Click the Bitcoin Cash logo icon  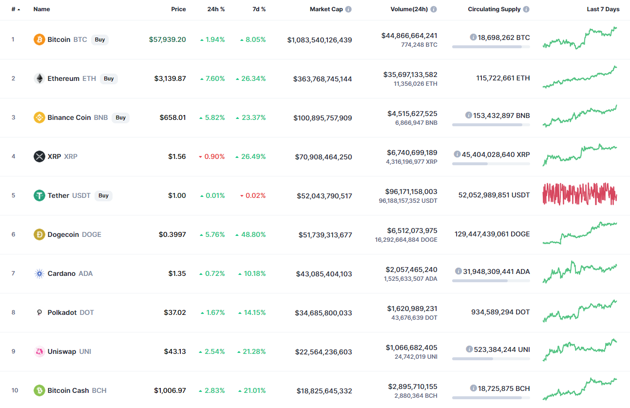coord(39,390)
